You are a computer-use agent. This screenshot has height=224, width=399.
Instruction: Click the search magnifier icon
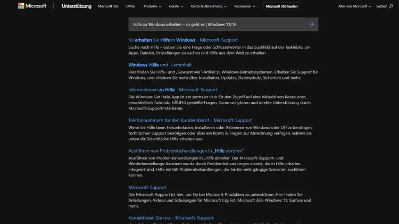pos(391,6)
